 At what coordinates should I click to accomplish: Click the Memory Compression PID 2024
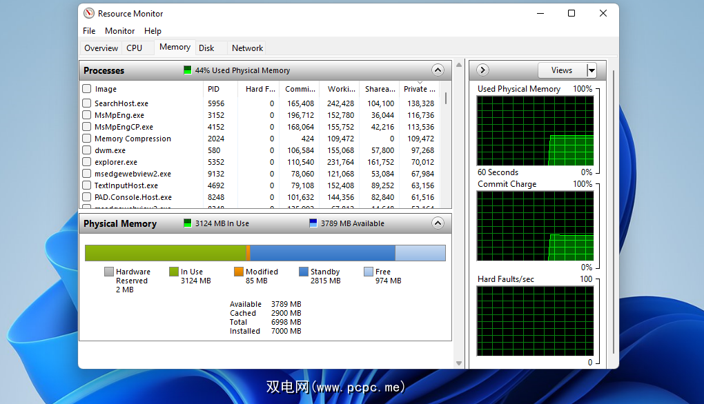tap(216, 139)
